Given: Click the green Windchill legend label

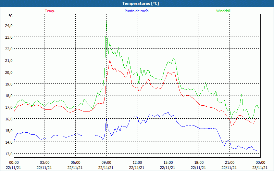Looking at the screenshot, I should pos(223,11).
